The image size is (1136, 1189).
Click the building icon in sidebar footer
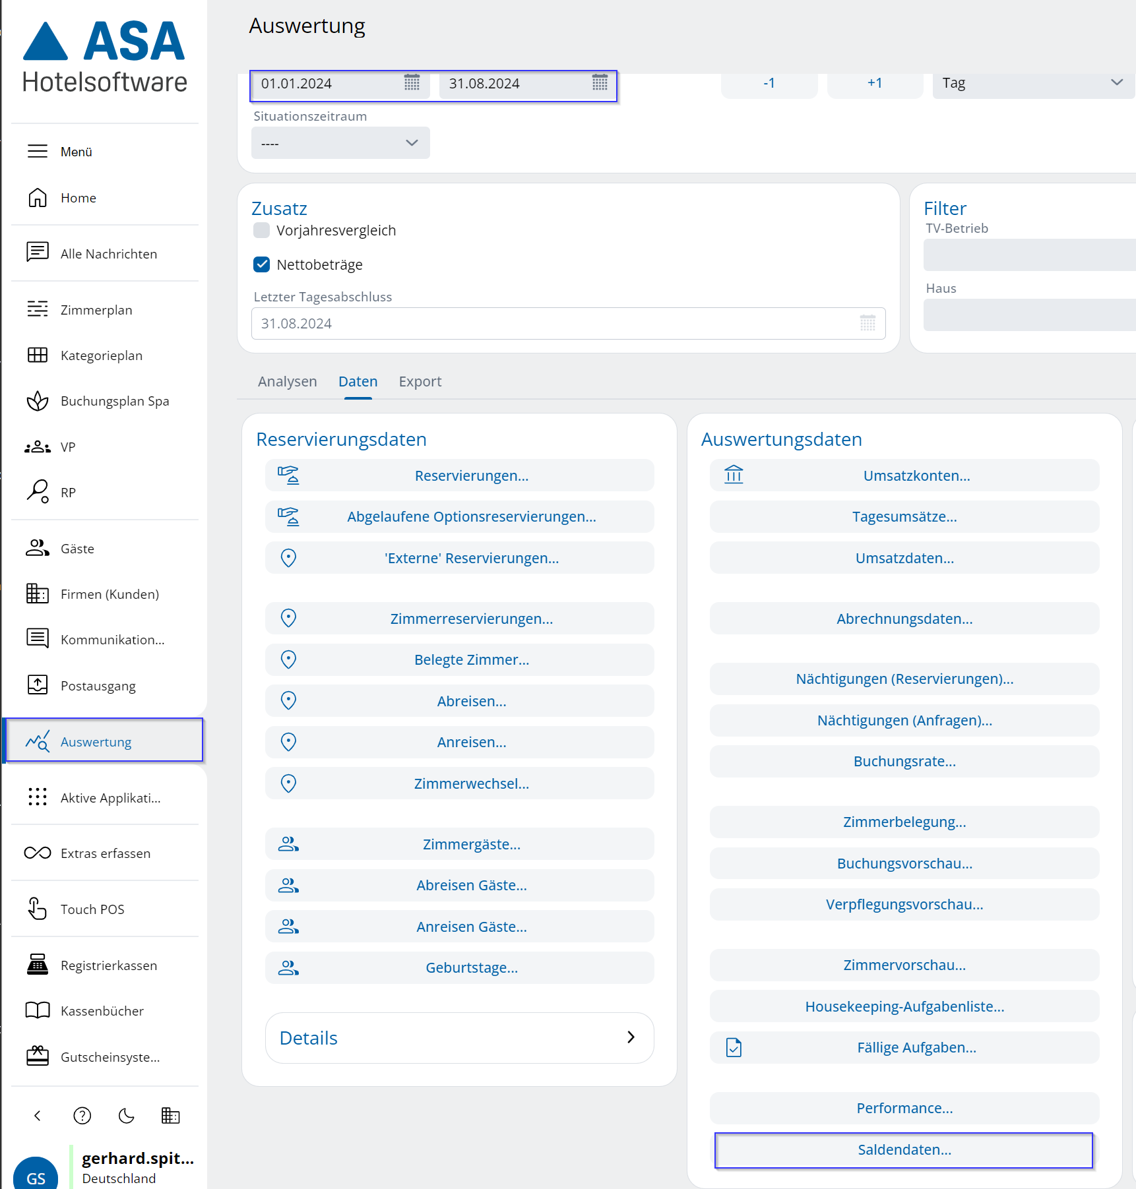click(170, 1116)
